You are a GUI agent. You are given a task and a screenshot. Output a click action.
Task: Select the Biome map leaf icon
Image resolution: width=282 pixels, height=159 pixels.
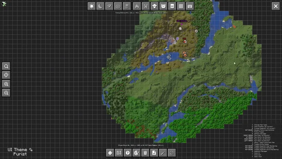tap(109, 6)
